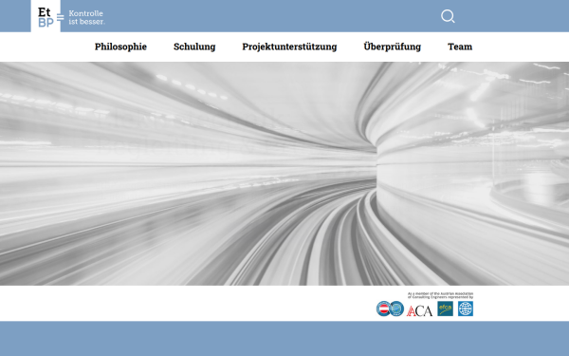The image size is (569, 356).
Task: Open the Projektunterstützung menu item
Action: click(x=289, y=47)
